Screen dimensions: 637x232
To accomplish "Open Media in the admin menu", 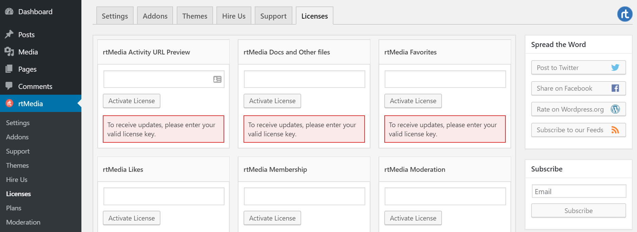I will click(41, 52).
